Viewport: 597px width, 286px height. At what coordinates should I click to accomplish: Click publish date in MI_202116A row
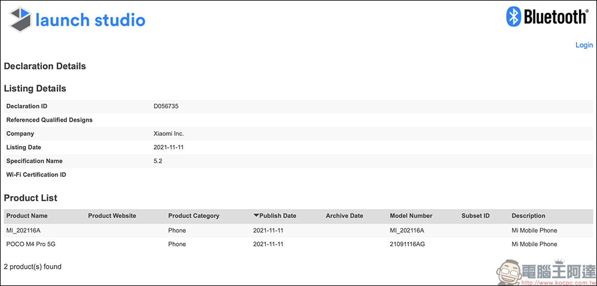(269, 231)
